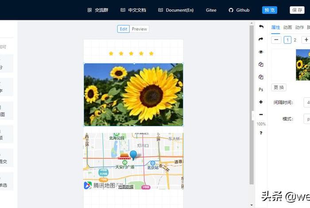Select the 动作 actions tab
Viewport: 310px width, 208px height.
coord(299,27)
